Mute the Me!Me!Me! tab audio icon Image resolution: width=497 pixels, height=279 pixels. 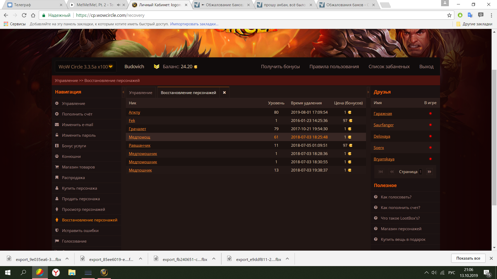click(x=119, y=5)
